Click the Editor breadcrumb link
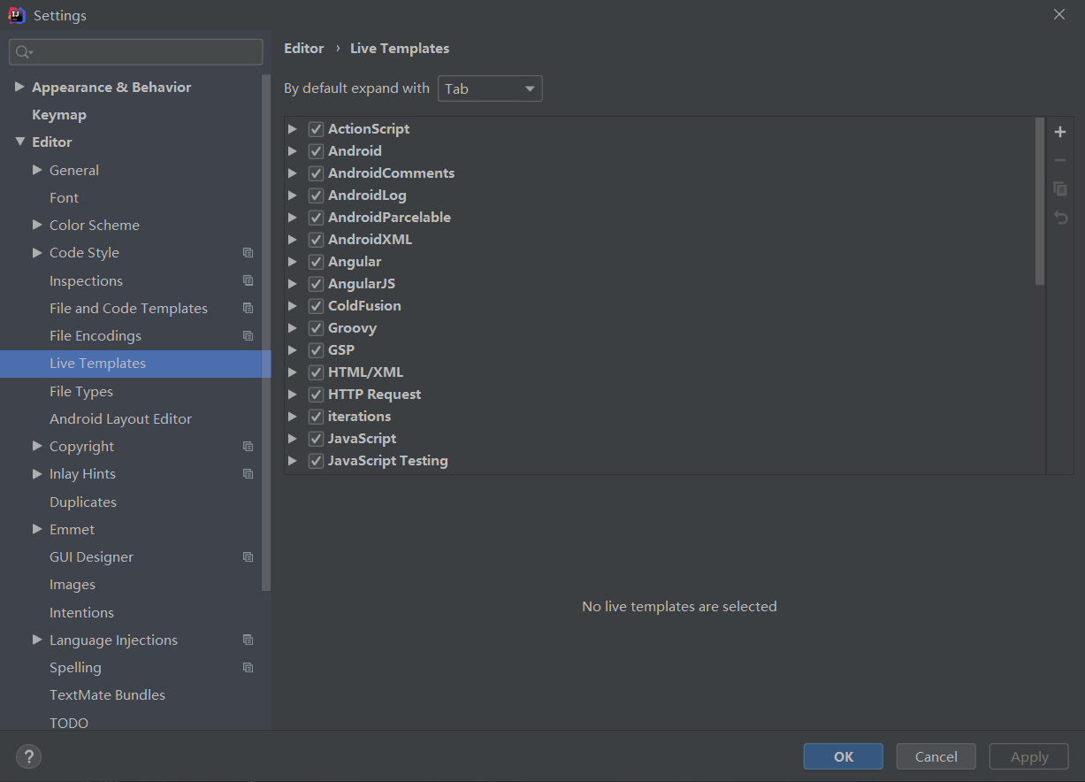Image resolution: width=1085 pixels, height=782 pixels. pyautogui.click(x=303, y=49)
